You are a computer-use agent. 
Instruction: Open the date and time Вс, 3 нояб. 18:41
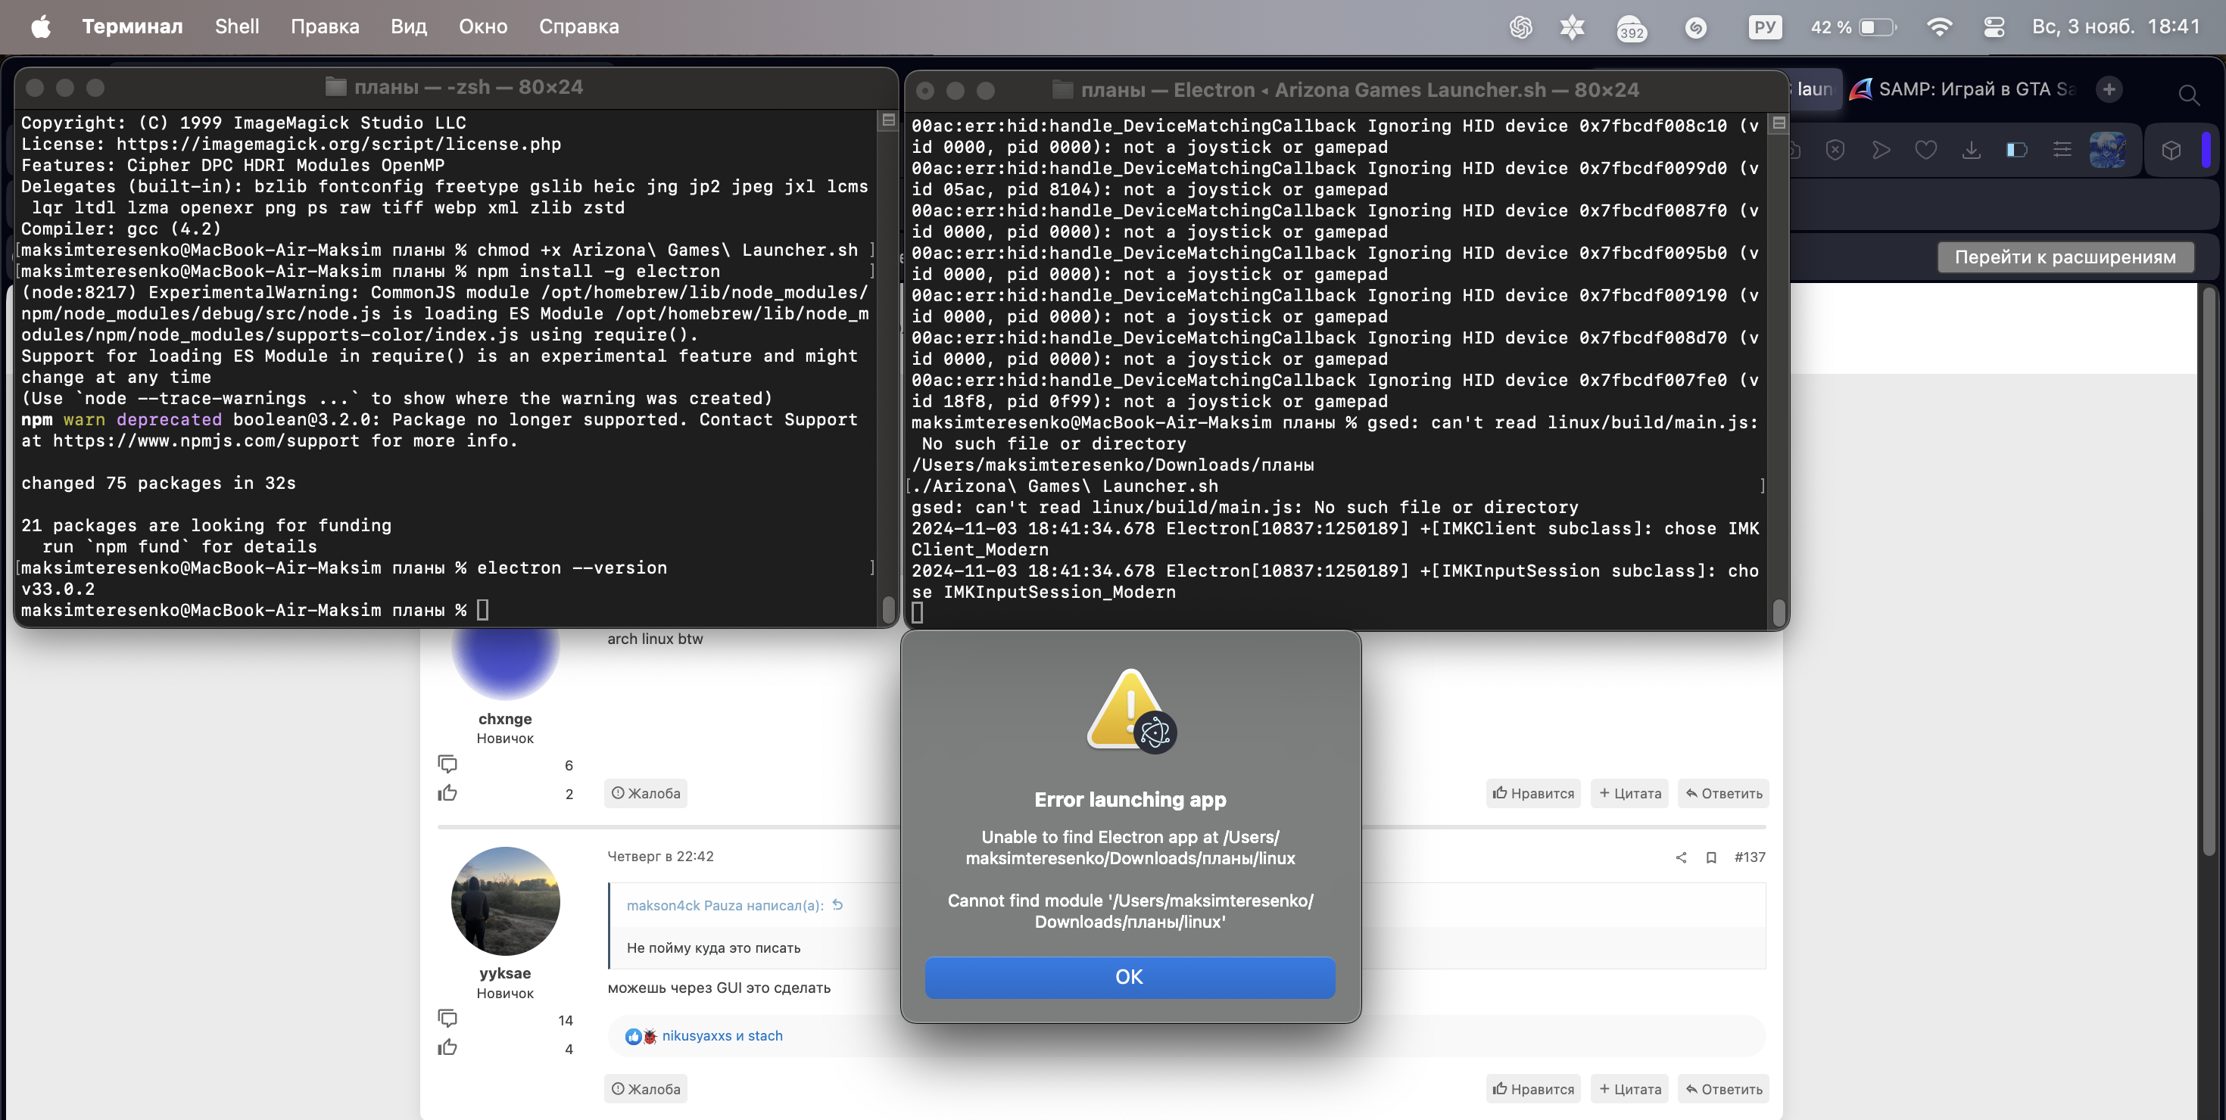pyautogui.click(x=2116, y=26)
